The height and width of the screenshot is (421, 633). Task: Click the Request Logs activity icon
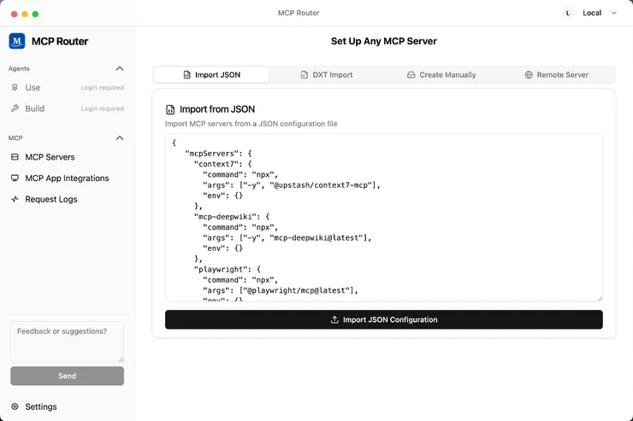(x=15, y=199)
